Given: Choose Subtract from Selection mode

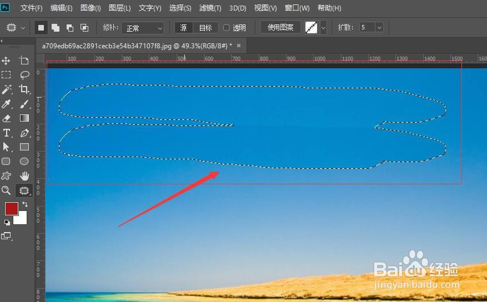Looking at the screenshot, I should 70,28.
